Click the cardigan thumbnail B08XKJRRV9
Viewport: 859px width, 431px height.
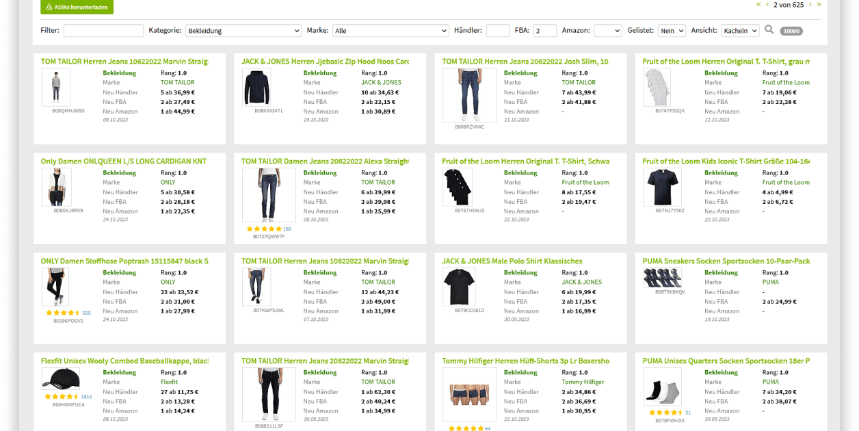(x=56, y=187)
